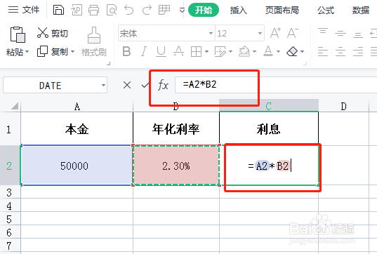
Task: Click the export-to-PDF icon
Action: click(77, 10)
